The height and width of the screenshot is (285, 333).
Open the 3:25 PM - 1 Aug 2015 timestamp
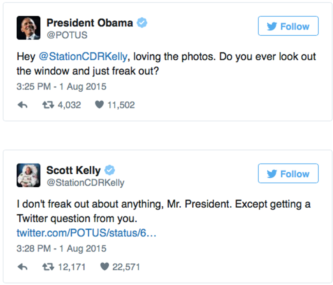click(x=62, y=87)
